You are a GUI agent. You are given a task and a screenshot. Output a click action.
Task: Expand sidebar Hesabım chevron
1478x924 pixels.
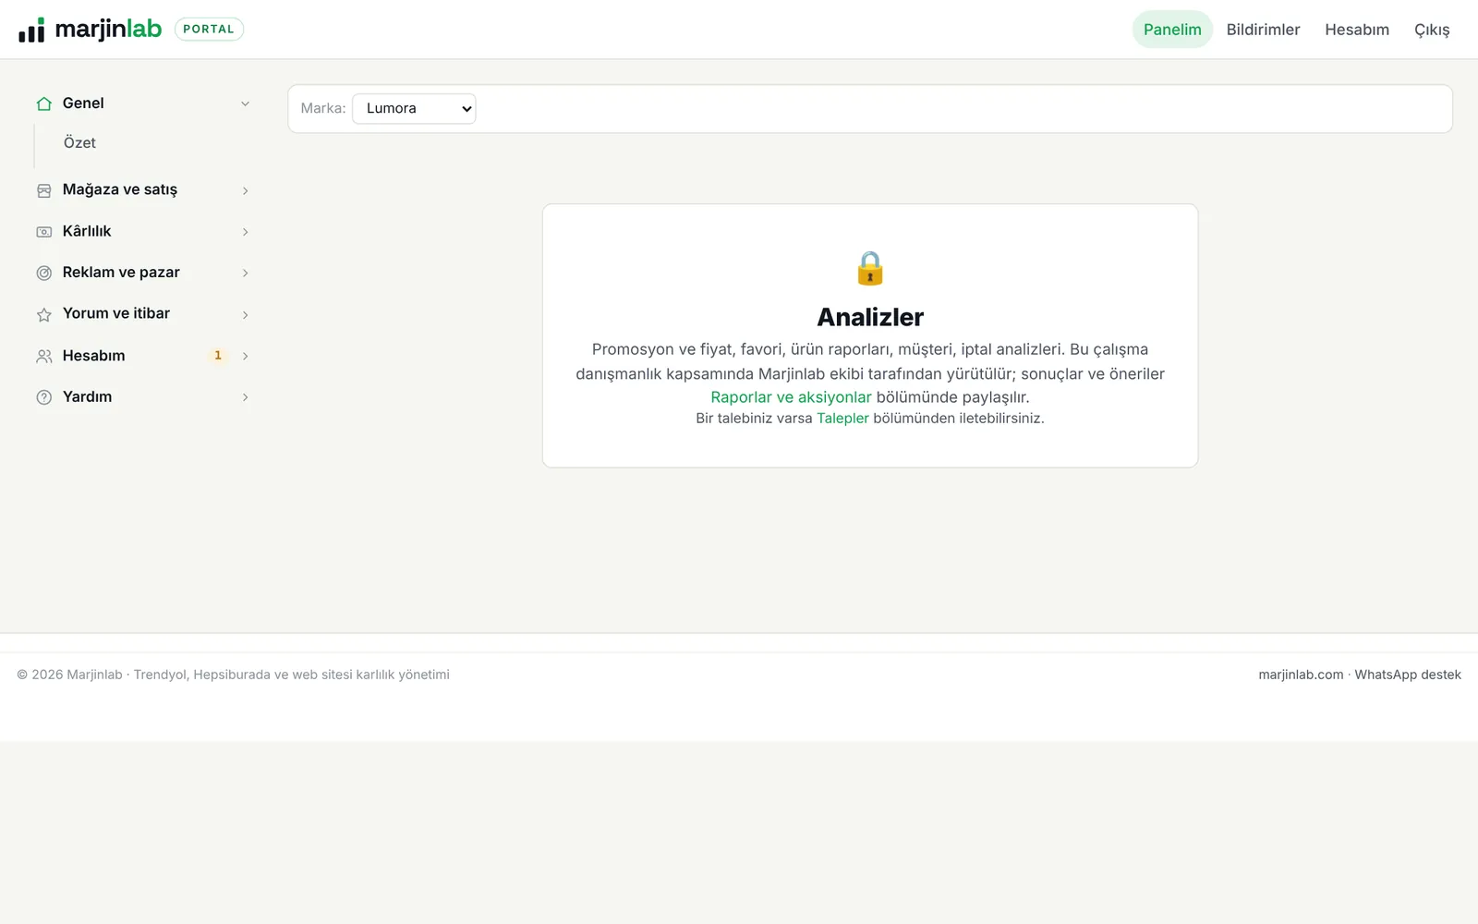tap(245, 356)
